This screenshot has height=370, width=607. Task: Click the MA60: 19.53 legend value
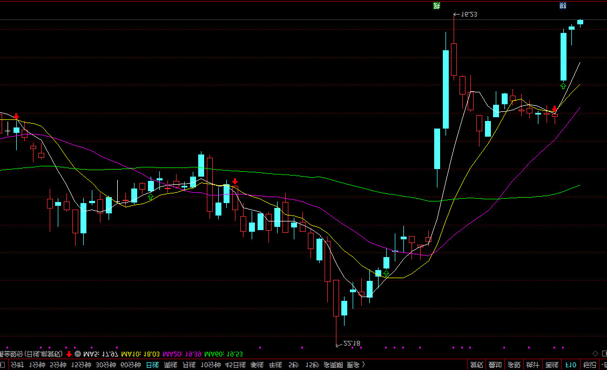coord(224,354)
